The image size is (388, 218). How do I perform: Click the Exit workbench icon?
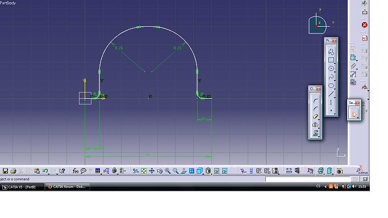365,12
